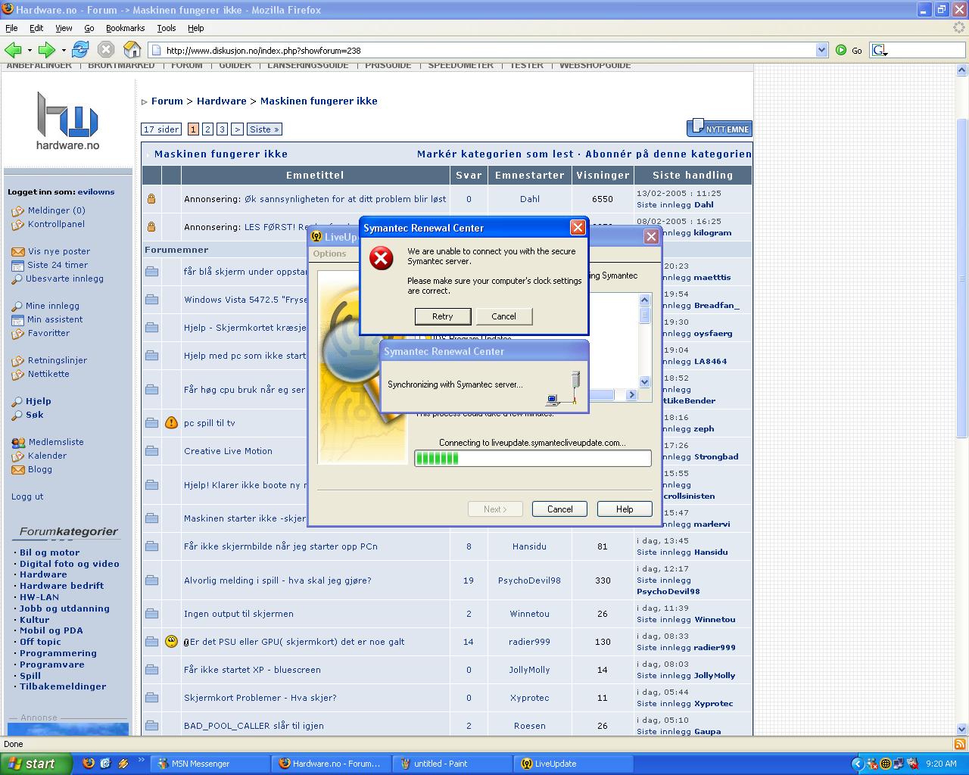Click LiveUpdate list scroll down arrow
Screen dimensions: 969x775
[645, 382]
